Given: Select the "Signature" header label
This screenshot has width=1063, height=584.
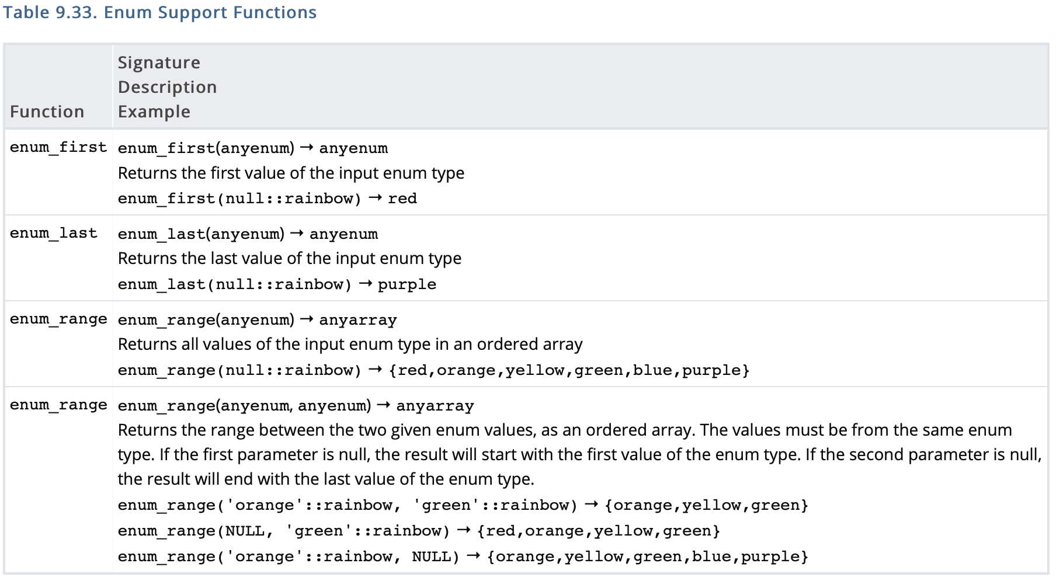Looking at the screenshot, I should [x=159, y=62].
